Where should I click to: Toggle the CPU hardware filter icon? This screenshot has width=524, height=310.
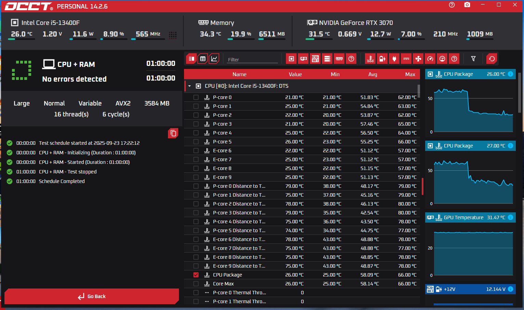pos(291,59)
